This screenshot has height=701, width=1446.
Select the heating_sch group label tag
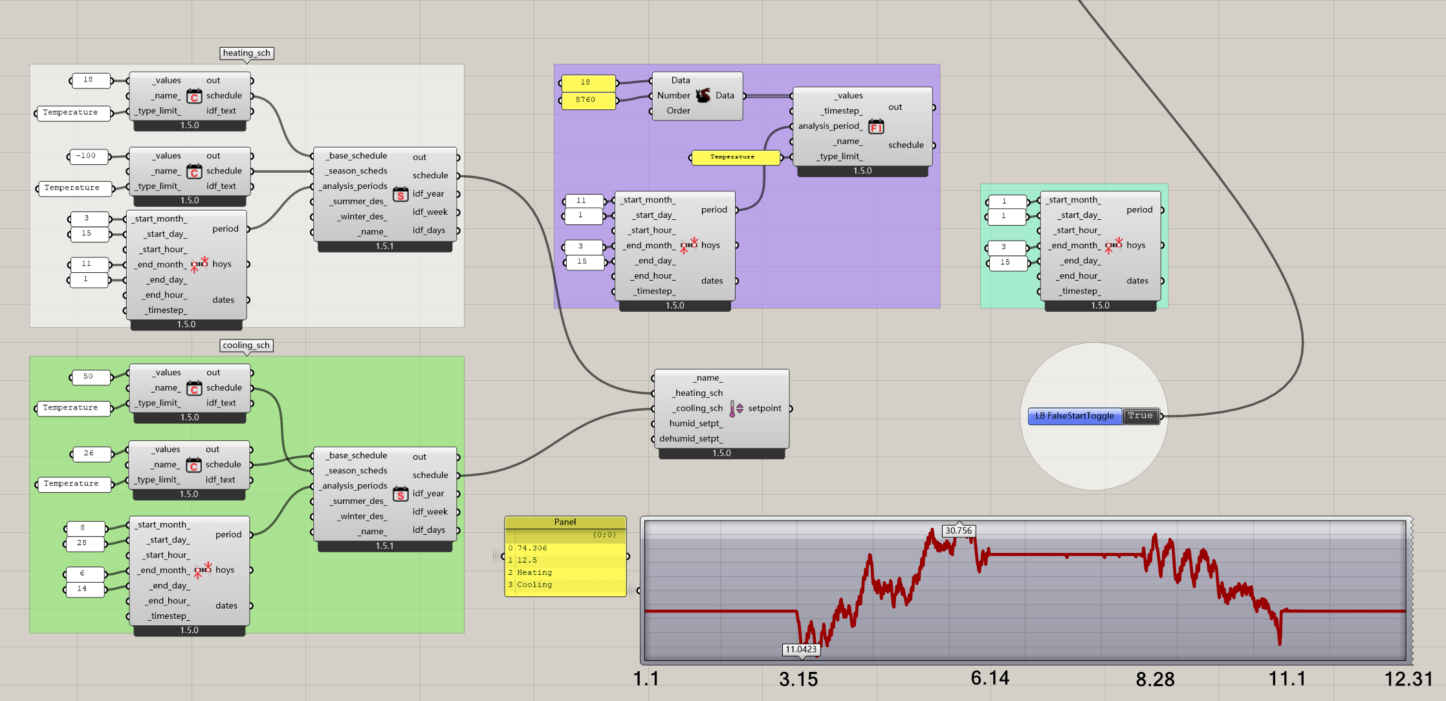[246, 53]
